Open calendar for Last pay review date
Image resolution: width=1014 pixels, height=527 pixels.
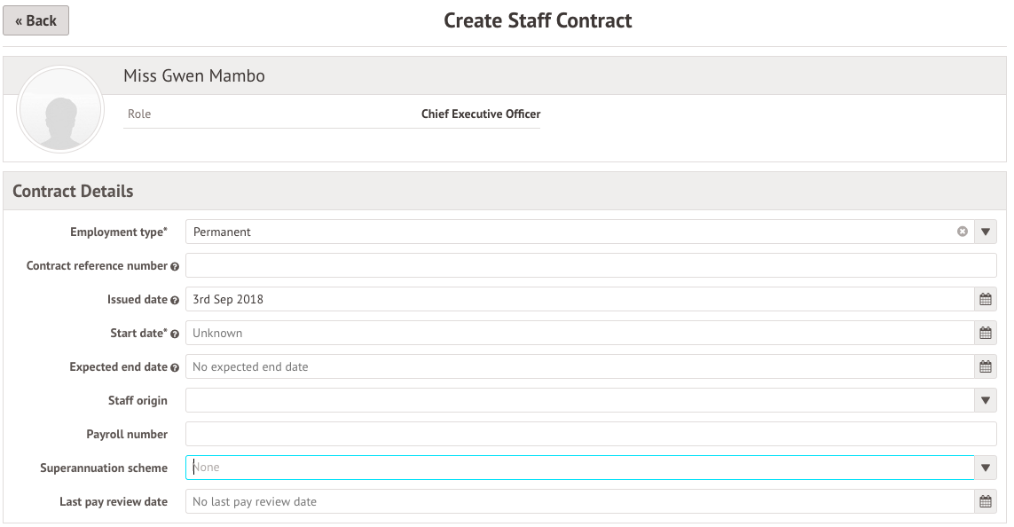click(985, 502)
